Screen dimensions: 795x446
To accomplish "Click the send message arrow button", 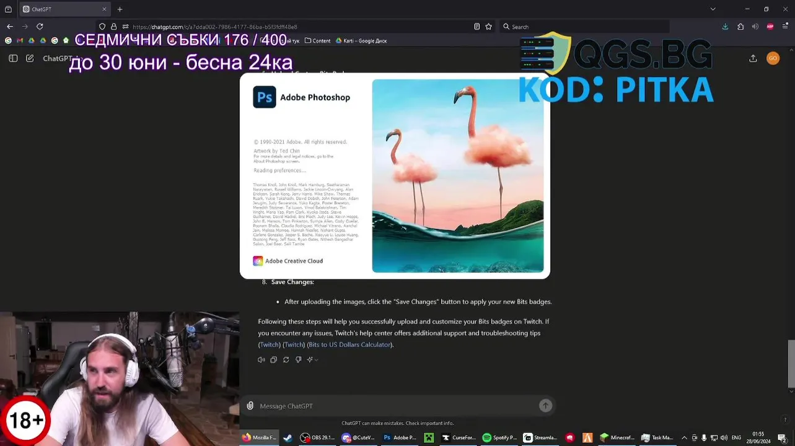I will [545, 406].
